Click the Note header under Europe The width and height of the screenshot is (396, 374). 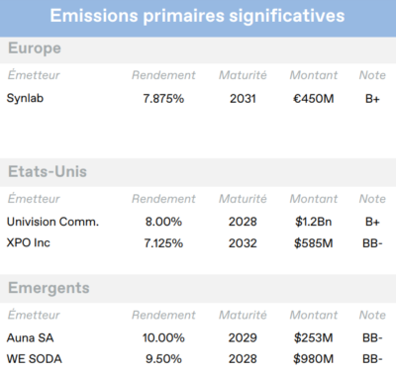tap(372, 75)
